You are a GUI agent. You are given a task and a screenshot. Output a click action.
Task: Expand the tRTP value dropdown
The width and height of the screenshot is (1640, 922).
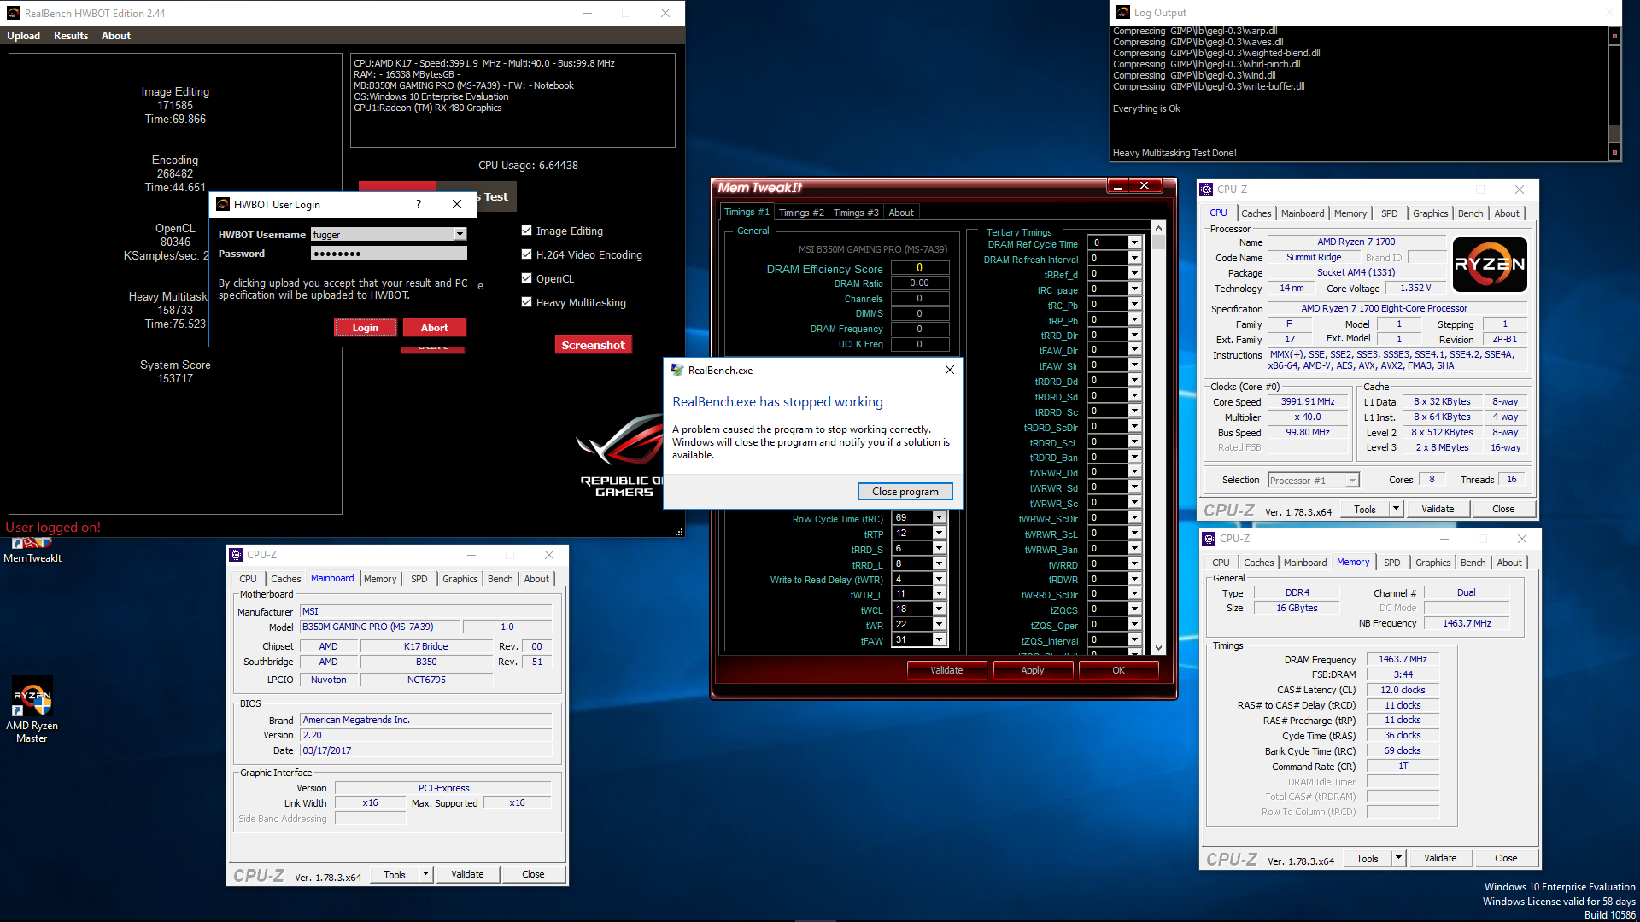pyautogui.click(x=939, y=533)
